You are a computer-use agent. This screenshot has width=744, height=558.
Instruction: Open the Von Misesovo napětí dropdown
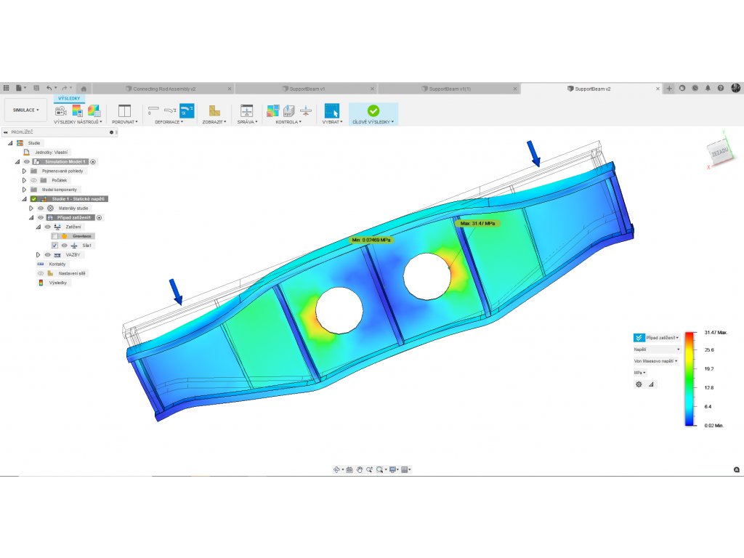(656, 361)
